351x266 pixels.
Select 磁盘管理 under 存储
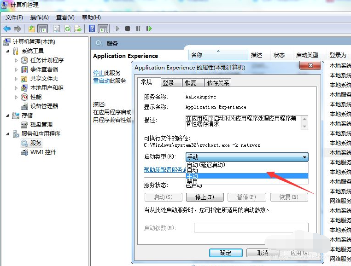pyautogui.click(x=41, y=124)
